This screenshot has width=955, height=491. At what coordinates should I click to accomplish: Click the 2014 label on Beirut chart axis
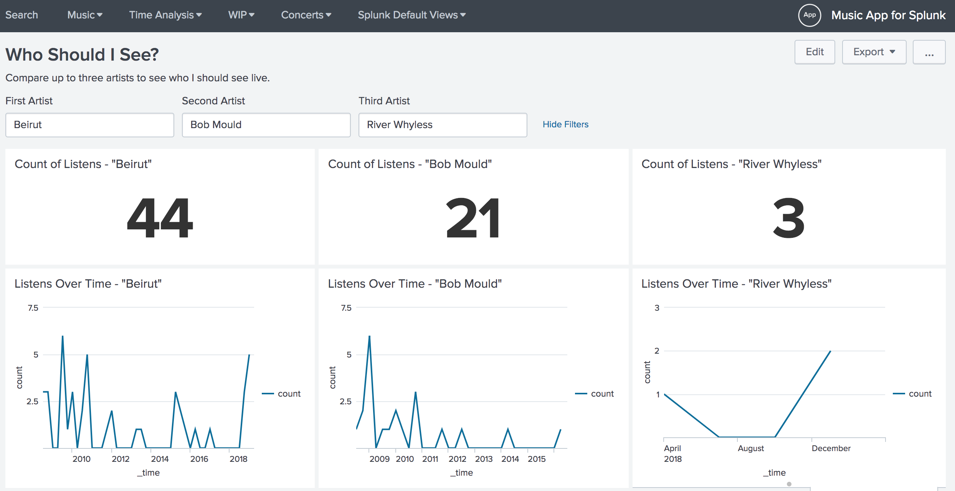pos(160,459)
